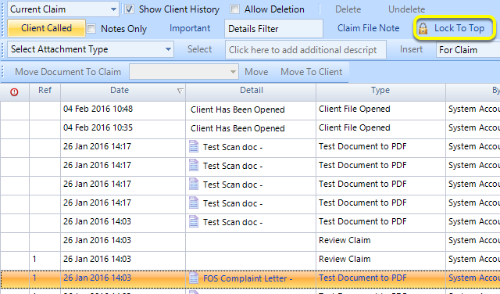The width and height of the screenshot is (500, 294).
Task: Click into the Details Filter field
Action: 273,29
